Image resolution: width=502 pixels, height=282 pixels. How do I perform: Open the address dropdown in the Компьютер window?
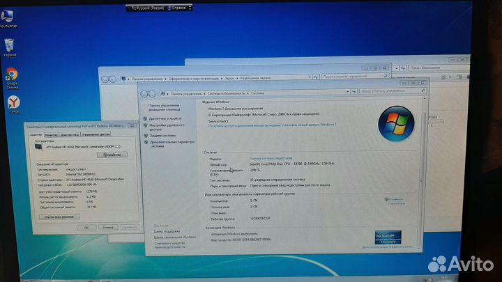397,68
